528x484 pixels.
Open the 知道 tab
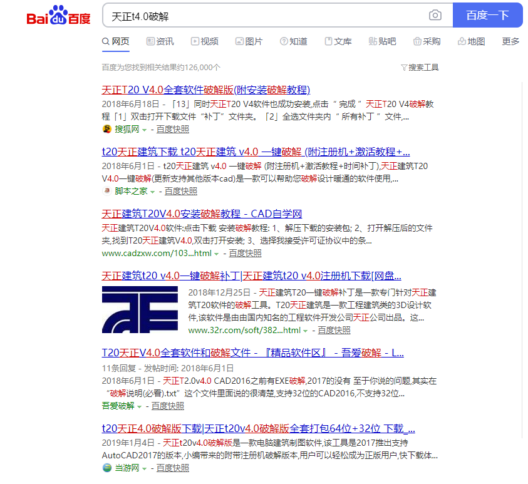coord(294,41)
